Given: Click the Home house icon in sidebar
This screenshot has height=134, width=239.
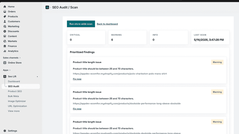Looking at the screenshot, I should (5, 7).
